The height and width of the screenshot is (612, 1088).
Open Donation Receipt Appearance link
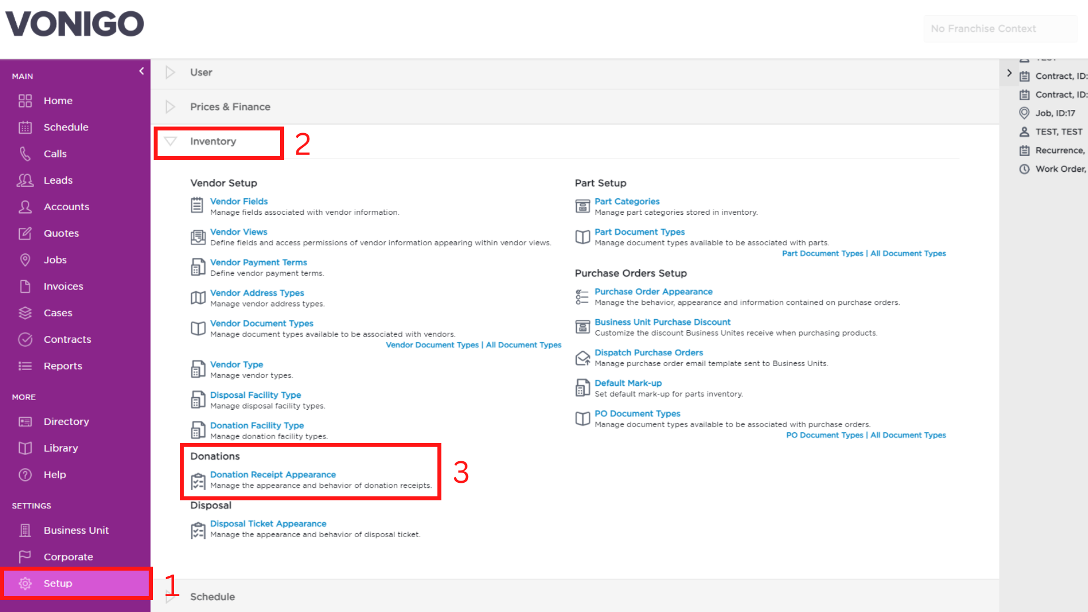(273, 475)
